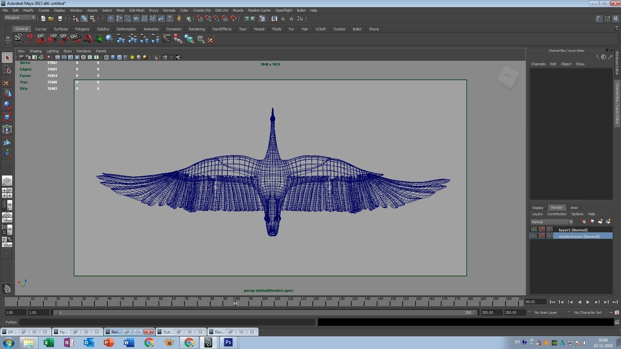
Task: Toggle wireframe shading in viewport toolbar
Action: (106, 57)
